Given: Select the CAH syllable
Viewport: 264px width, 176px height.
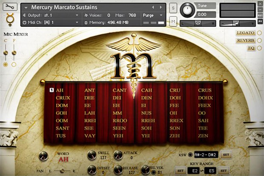Looking at the screenshot, I should (146, 90).
